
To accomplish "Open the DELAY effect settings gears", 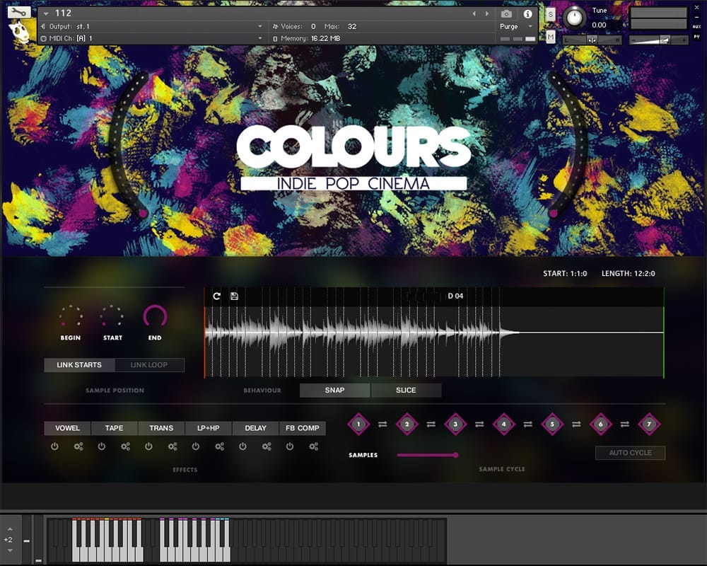I will pos(267,446).
